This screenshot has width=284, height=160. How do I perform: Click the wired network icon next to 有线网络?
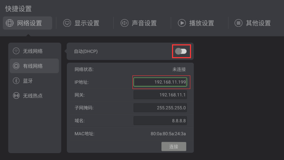point(16,66)
